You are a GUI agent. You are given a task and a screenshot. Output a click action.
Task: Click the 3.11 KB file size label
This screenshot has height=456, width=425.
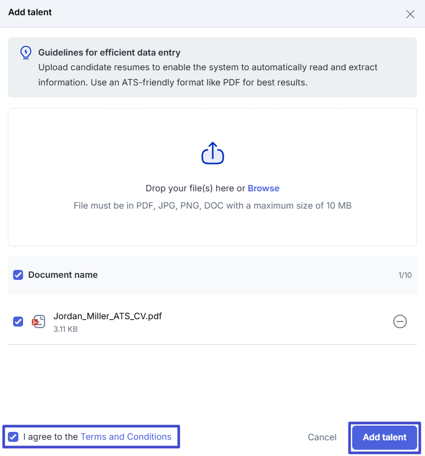[66, 330]
